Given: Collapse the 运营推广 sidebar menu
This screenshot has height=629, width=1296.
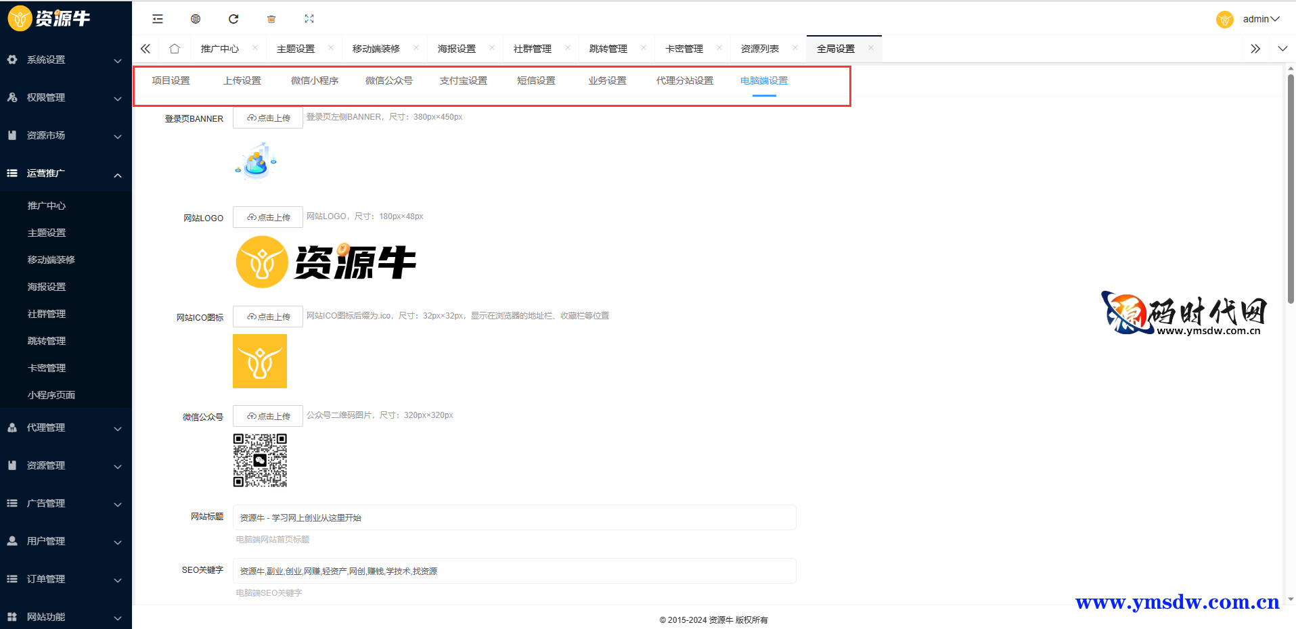Looking at the screenshot, I should (x=66, y=173).
